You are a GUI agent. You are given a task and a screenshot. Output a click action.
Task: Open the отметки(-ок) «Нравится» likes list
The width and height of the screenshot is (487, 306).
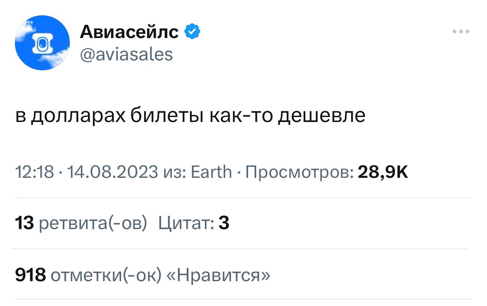tap(160, 274)
